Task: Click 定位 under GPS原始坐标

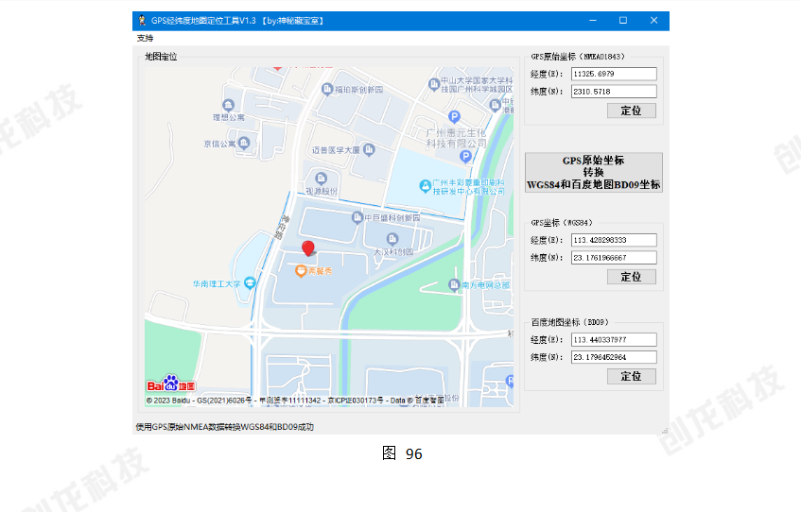Action: tap(632, 111)
